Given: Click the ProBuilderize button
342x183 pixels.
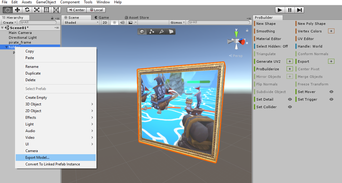Looking at the screenshot, I should click(268, 69).
